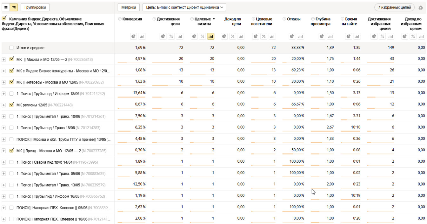Check the Итого и средние checkbox
The image size is (427, 224).
(11, 48)
